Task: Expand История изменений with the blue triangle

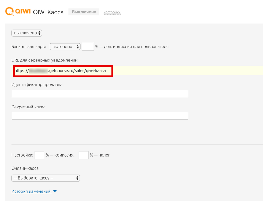Action: pyautogui.click(x=55, y=191)
